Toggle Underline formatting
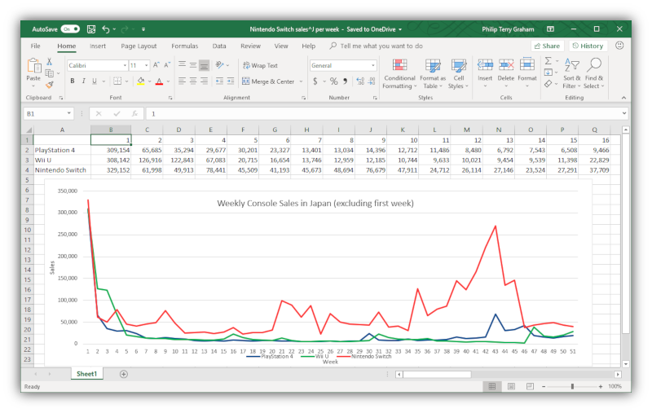 coord(95,81)
